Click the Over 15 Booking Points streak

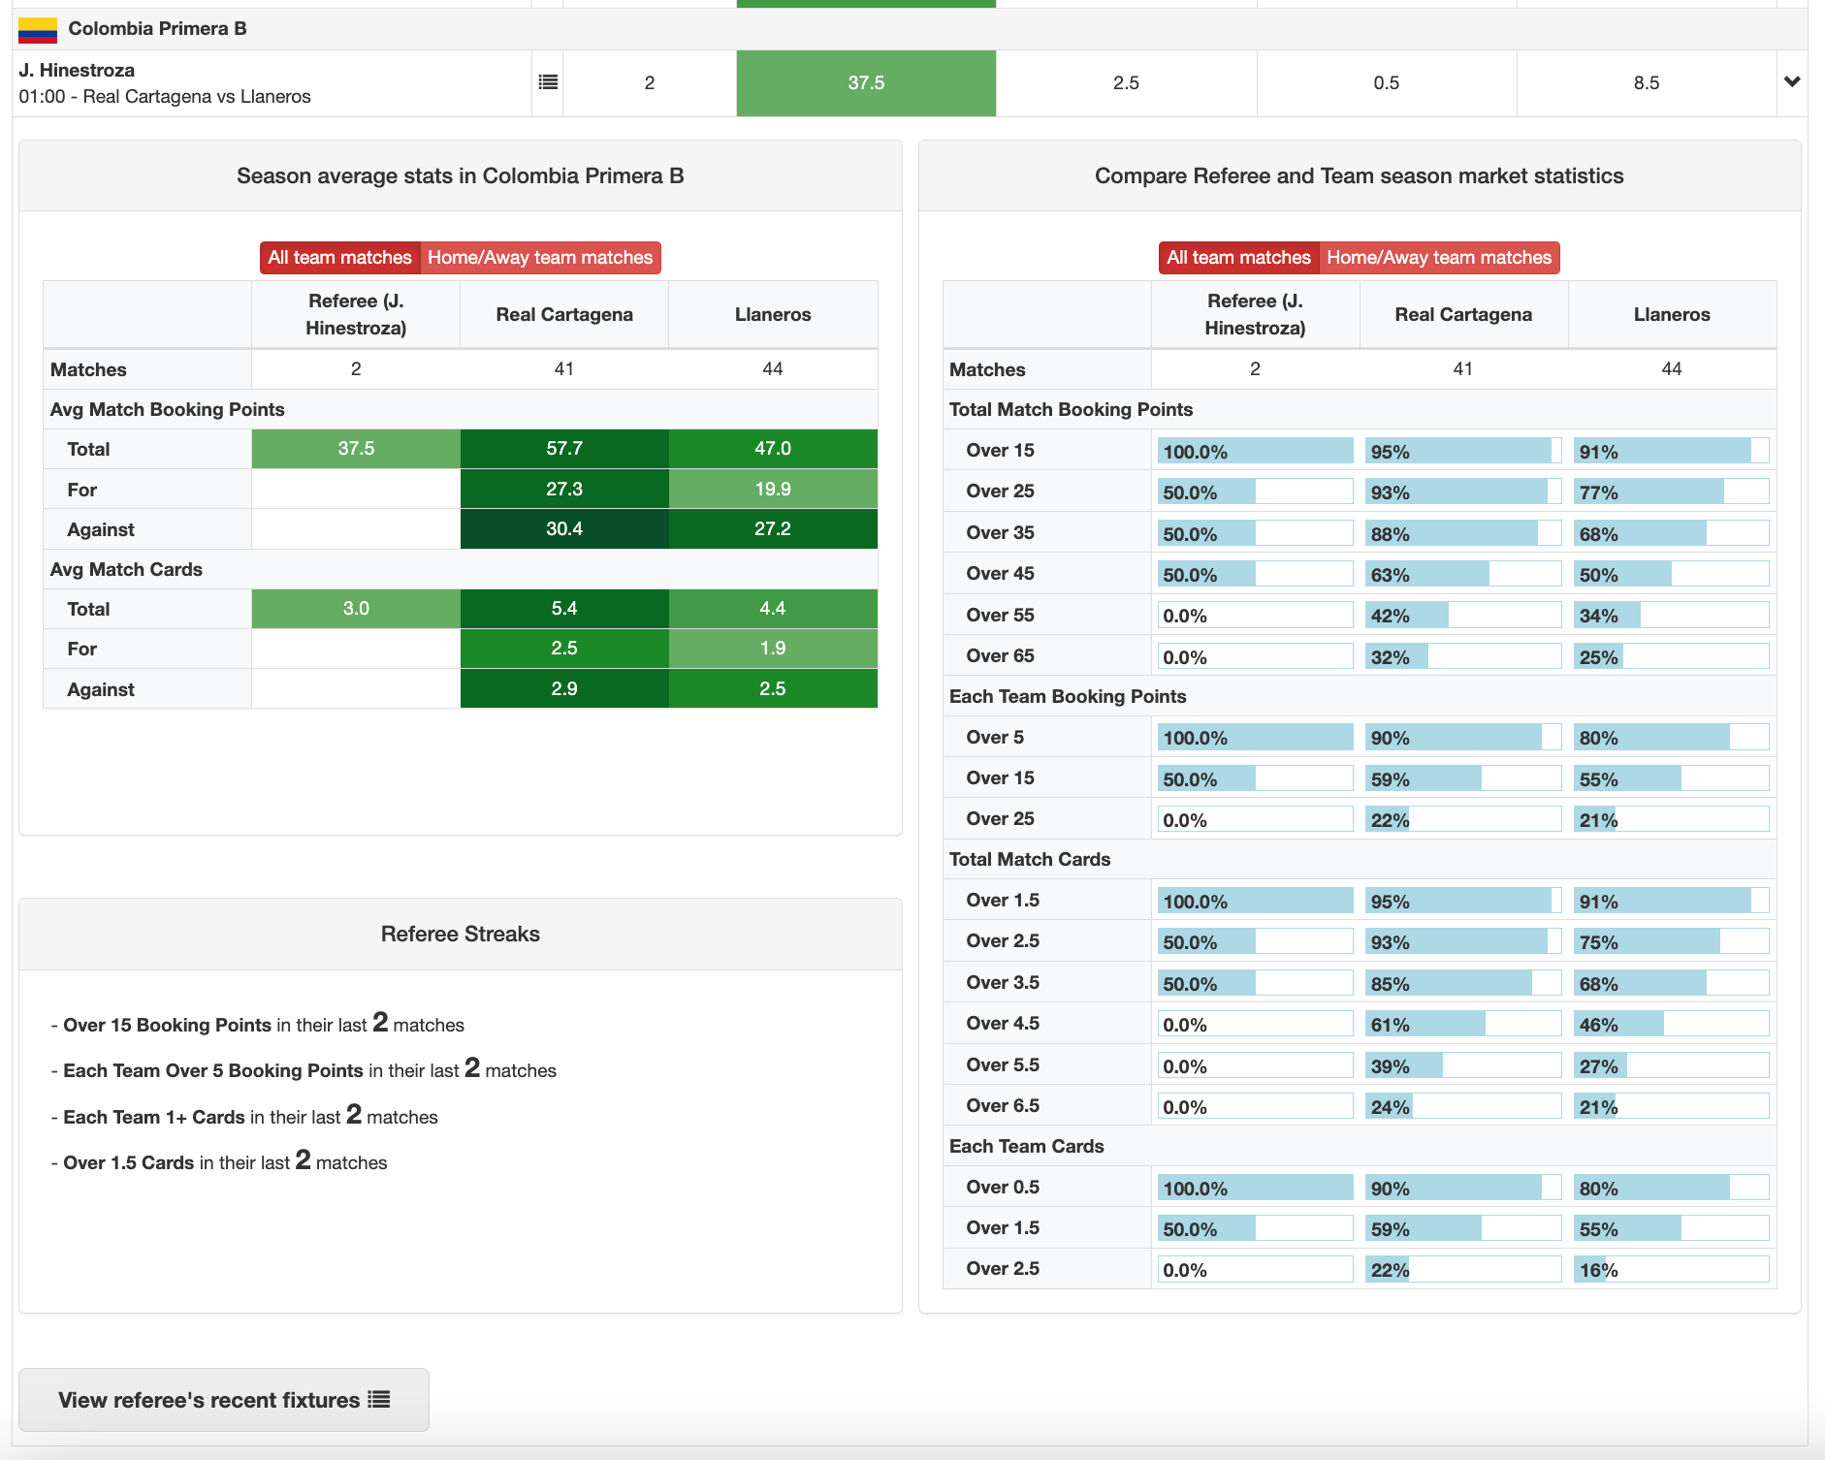(x=257, y=1024)
